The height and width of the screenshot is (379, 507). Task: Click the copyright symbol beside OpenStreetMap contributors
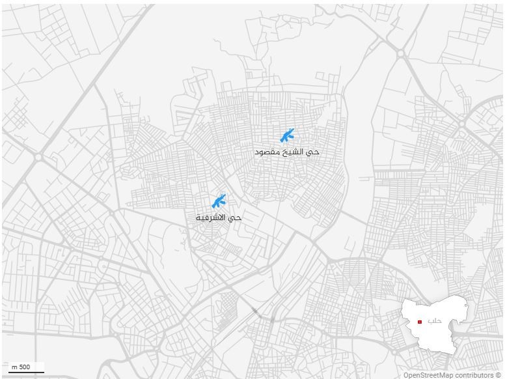(x=498, y=375)
